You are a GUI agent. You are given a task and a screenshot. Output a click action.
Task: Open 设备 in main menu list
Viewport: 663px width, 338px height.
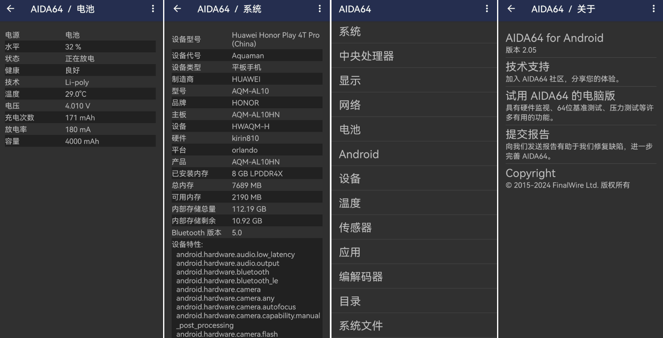coord(414,178)
